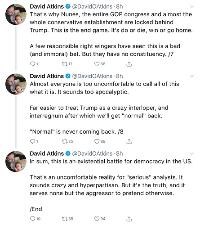Open David Atkins profile name on first tweet

[x=47, y=6]
